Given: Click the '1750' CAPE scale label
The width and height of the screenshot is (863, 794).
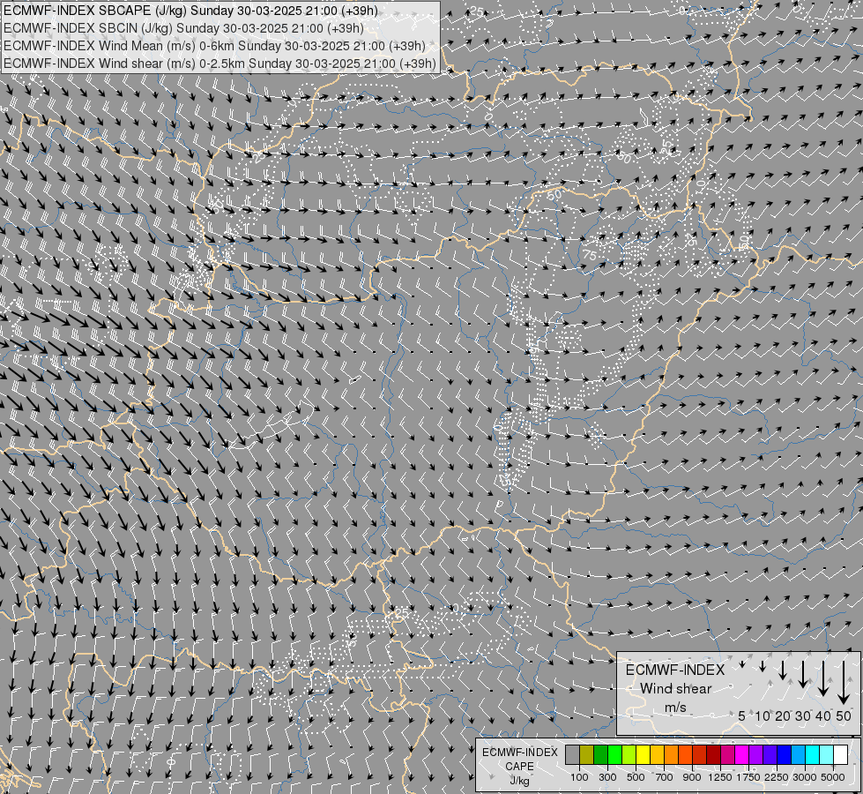Looking at the screenshot, I should pos(748,777).
